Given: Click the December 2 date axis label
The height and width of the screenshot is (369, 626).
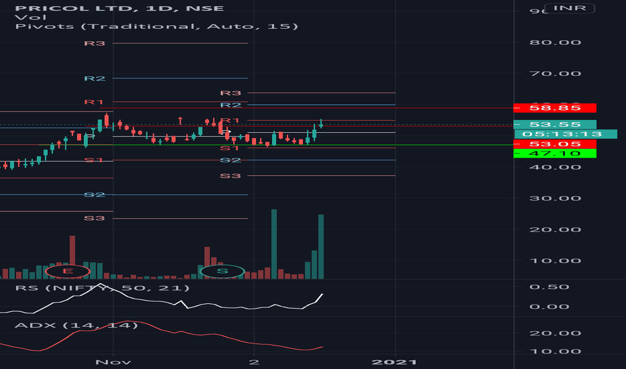Looking at the screenshot, I should coord(254,362).
